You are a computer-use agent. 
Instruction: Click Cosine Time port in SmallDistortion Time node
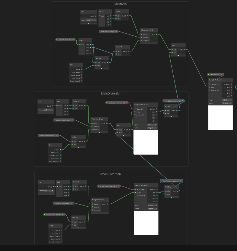point(61,236)
